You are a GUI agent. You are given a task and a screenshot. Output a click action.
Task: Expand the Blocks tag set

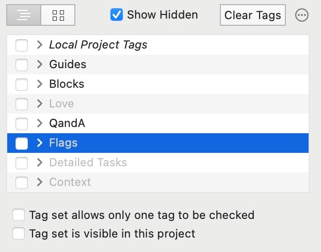point(40,84)
